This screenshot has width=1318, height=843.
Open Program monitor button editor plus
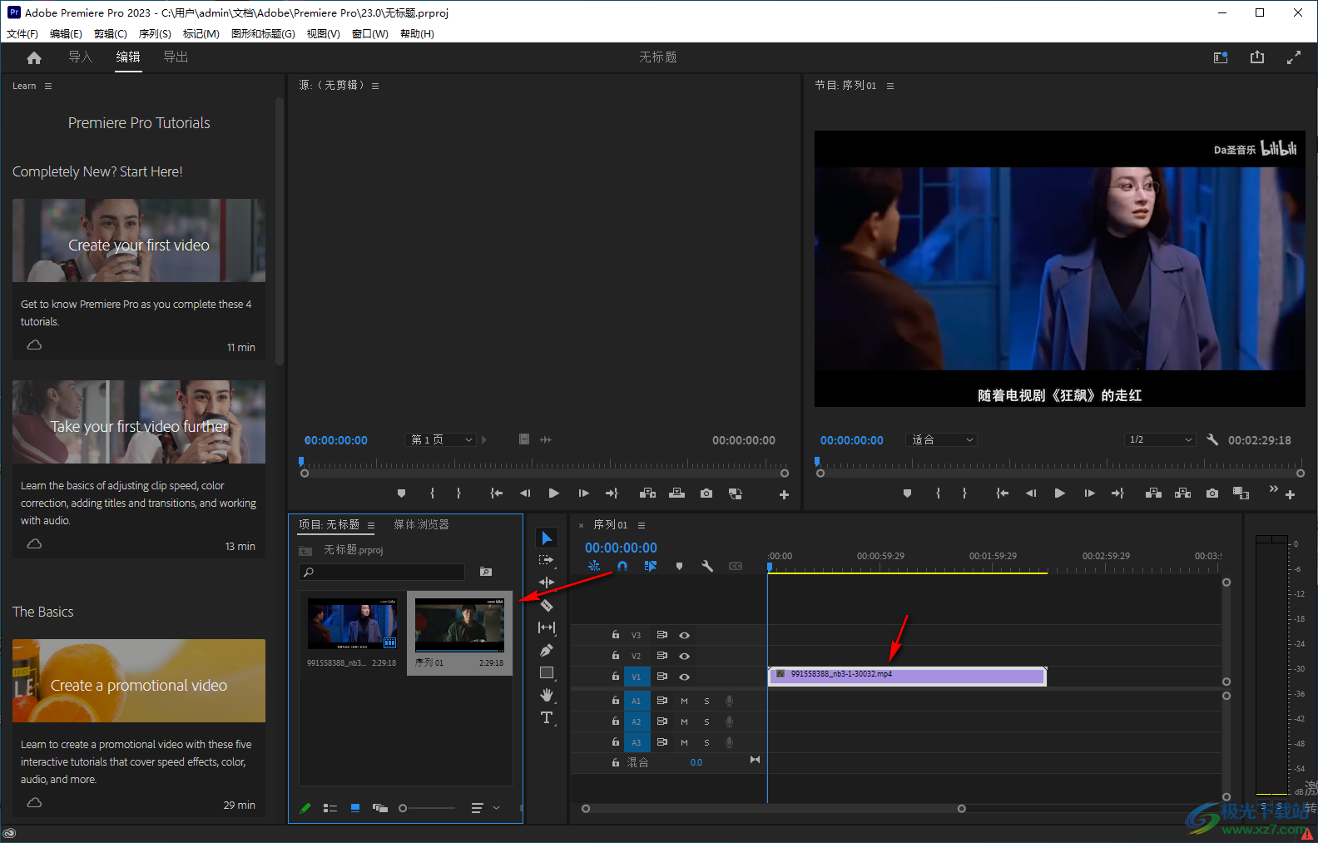[x=1290, y=494]
